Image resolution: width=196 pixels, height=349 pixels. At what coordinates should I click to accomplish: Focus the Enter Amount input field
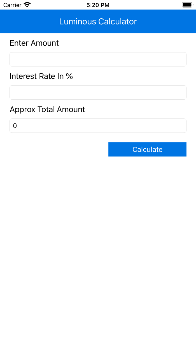tap(98, 59)
